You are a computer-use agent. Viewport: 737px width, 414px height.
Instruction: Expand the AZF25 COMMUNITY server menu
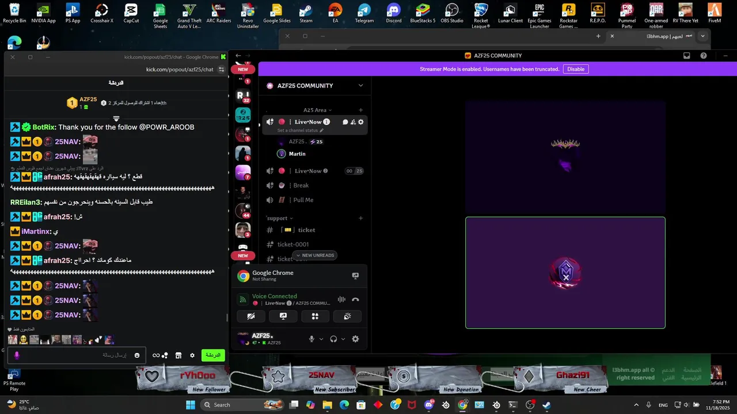coord(361,86)
